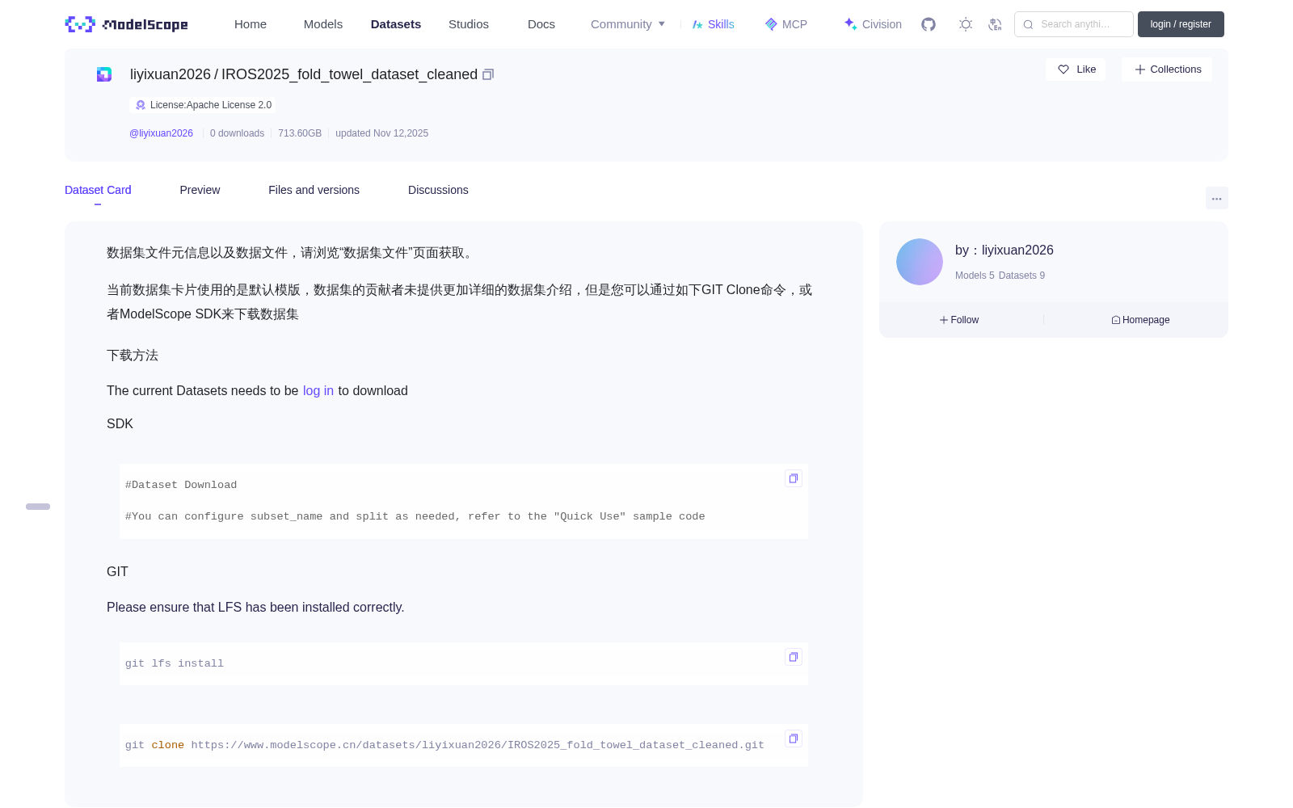Viewport: 1293px width, 808px height.
Task: Add to Collections
Action: pyautogui.click(x=1167, y=69)
